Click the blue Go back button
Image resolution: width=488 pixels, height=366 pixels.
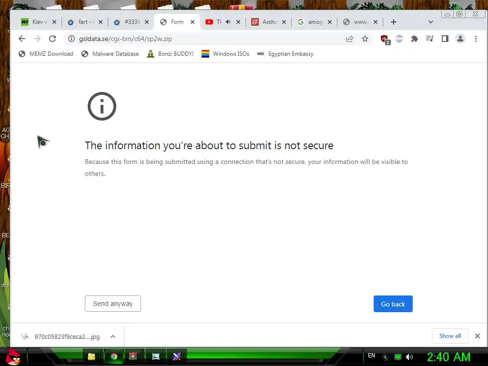tap(393, 304)
